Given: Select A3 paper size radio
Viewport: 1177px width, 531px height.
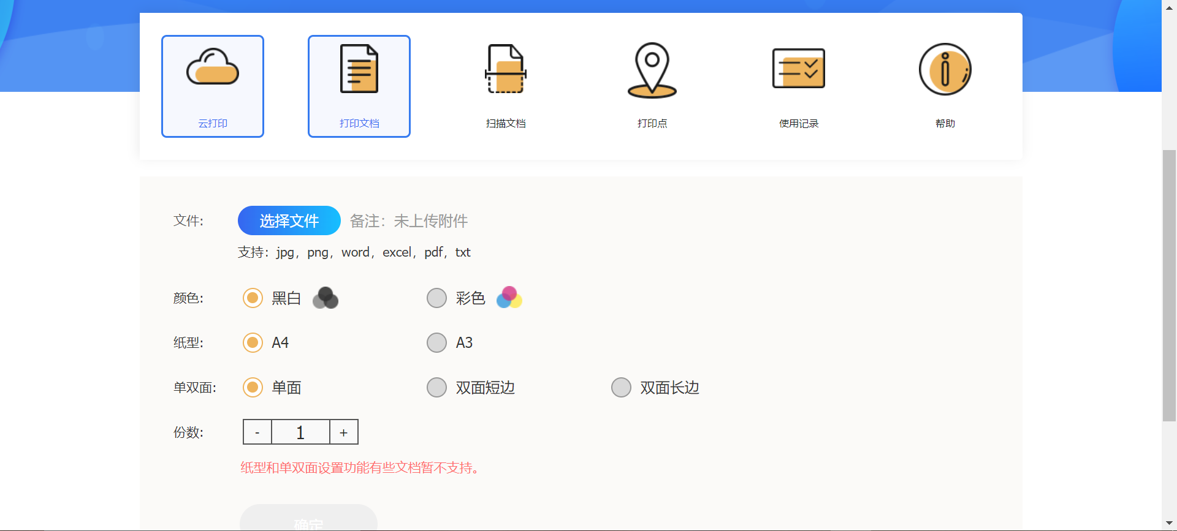Looking at the screenshot, I should pyautogui.click(x=436, y=342).
